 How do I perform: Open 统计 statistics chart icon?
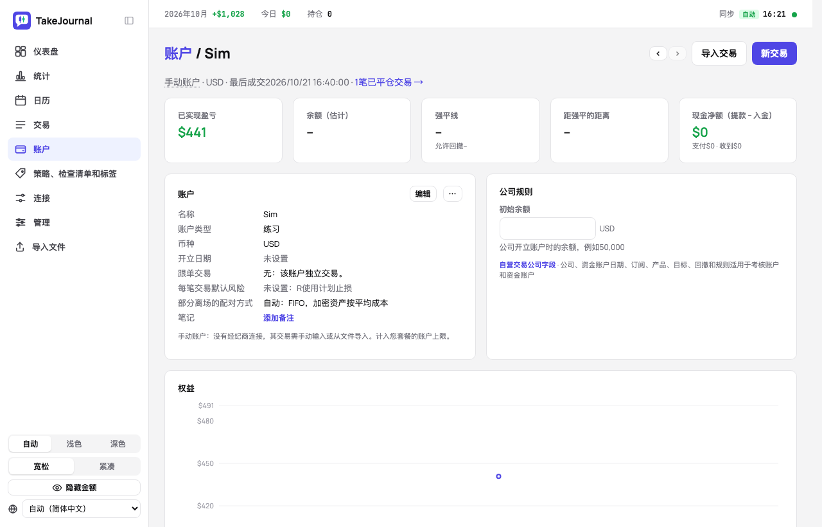(x=21, y=76)
